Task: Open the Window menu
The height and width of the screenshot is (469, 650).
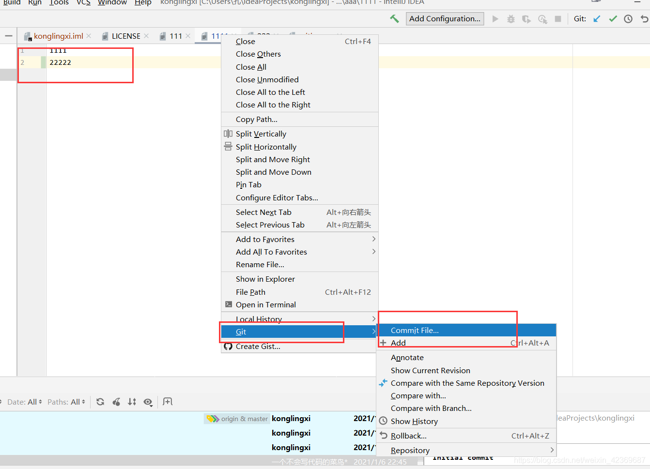Action: point(112,2)
